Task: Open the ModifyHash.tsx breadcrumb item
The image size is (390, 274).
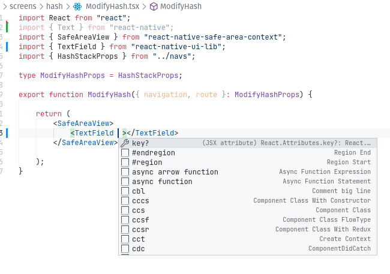Action: (112, 6)
